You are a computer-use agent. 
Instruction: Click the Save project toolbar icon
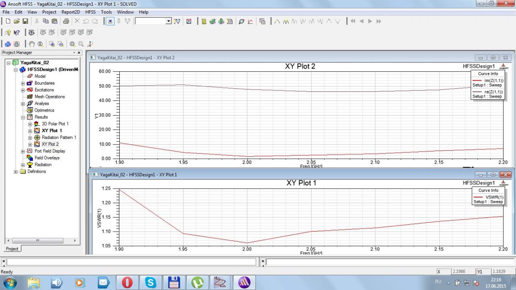click(25, 21)
